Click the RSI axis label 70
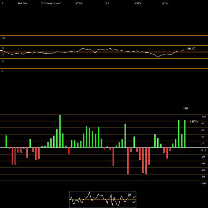The image size is (208, 208). point(3,48)
